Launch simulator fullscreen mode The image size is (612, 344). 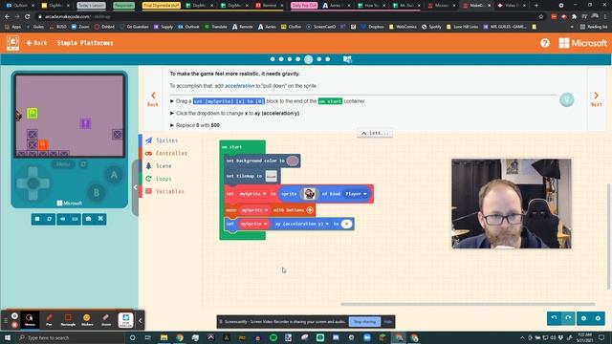[x=100, y=219]
